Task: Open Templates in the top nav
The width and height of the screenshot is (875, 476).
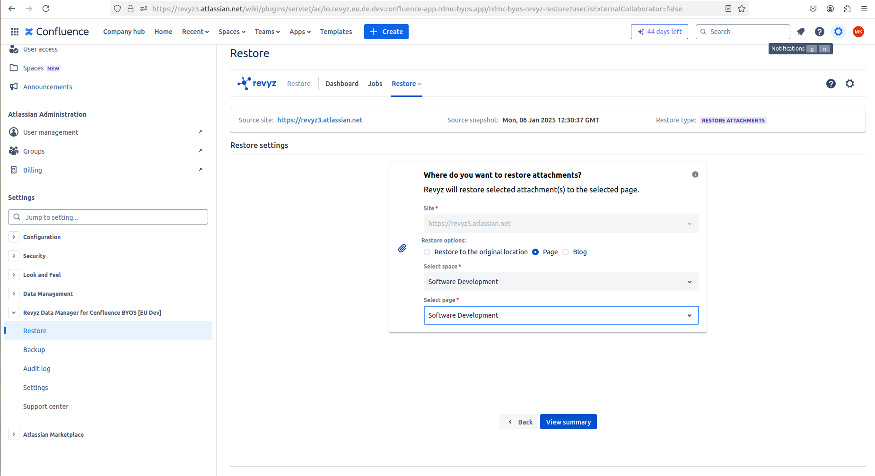Action: coord(336,32)
